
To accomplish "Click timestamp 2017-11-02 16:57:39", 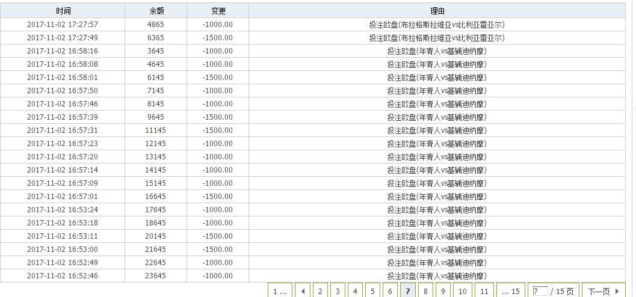I will (63, 117).
